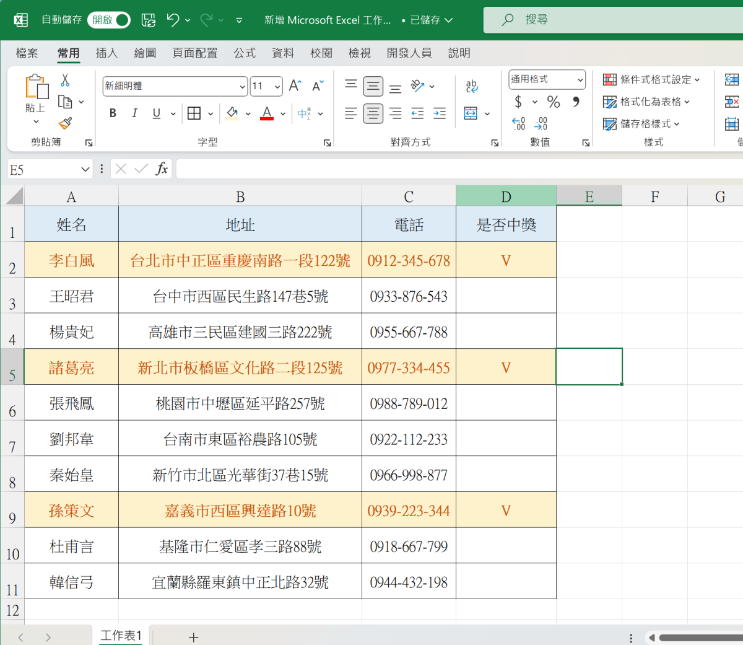Click 格式化為表格 button
Image resolution: width=743 pixels, height=645 pixels.
[x=646, y=102]
